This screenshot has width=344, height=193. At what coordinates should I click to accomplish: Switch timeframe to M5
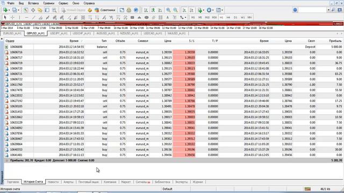[200, 18]
